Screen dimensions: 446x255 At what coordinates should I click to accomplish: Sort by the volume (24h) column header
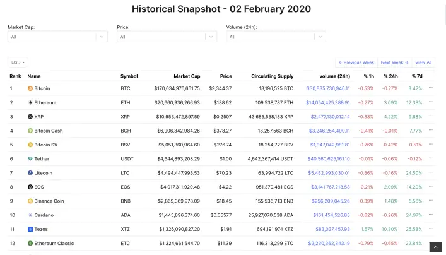tap(335, 76)
